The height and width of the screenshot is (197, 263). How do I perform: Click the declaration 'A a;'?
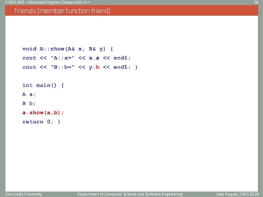point(29,94)
